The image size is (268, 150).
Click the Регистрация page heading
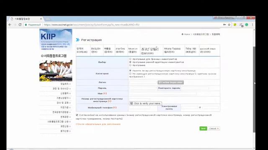pos(91,40)
